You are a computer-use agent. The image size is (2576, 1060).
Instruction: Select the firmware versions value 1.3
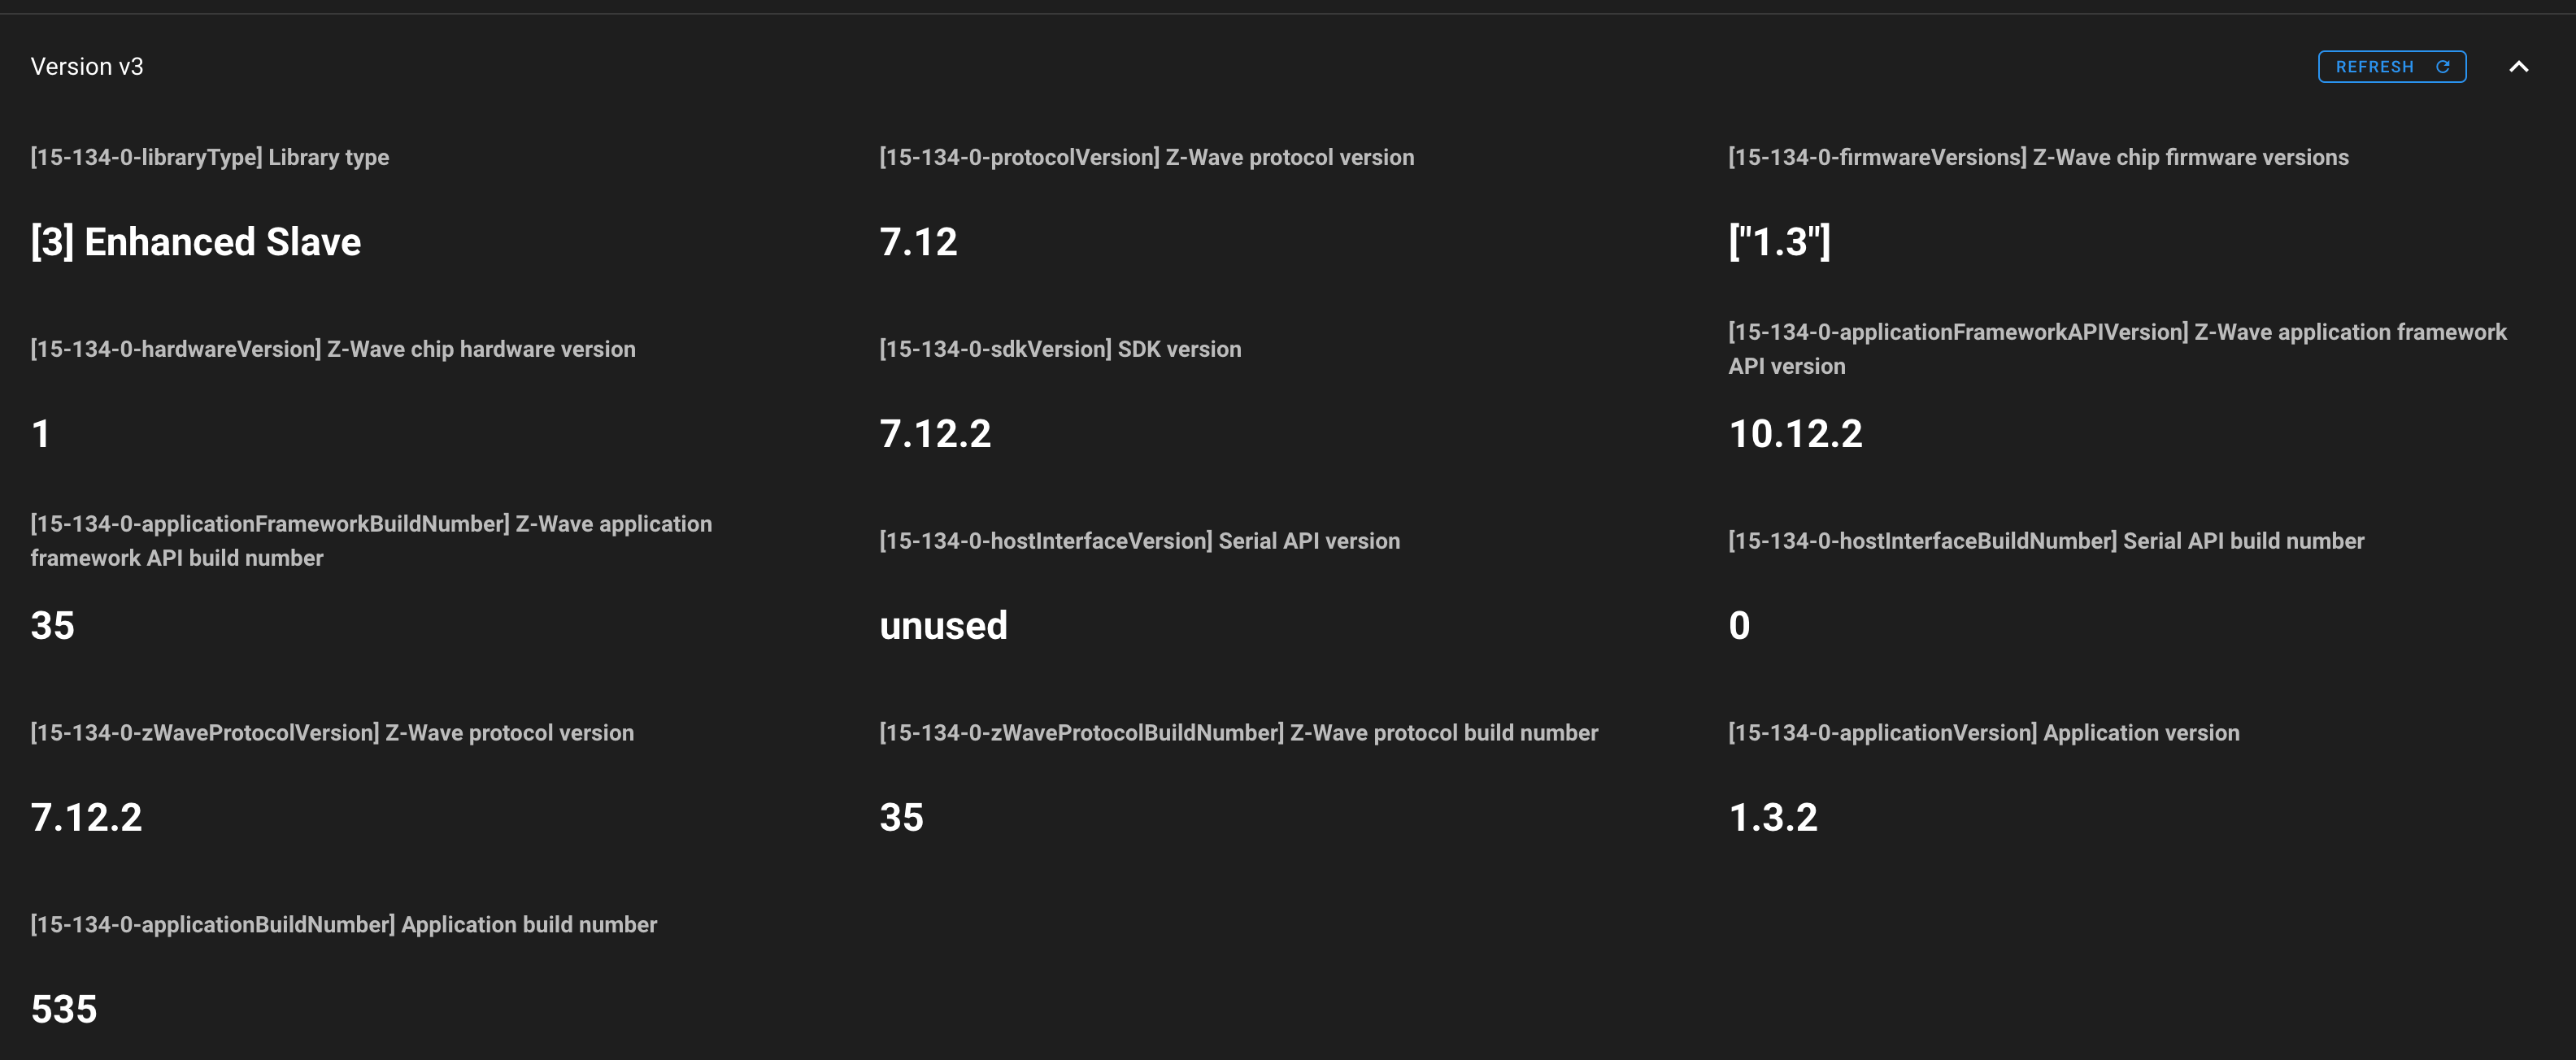(1779, 241)
